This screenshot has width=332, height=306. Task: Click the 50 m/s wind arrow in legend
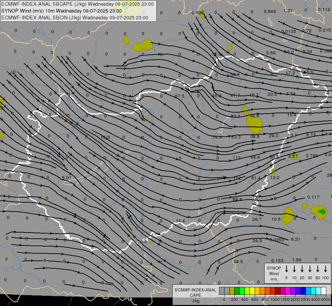(318, 269)
